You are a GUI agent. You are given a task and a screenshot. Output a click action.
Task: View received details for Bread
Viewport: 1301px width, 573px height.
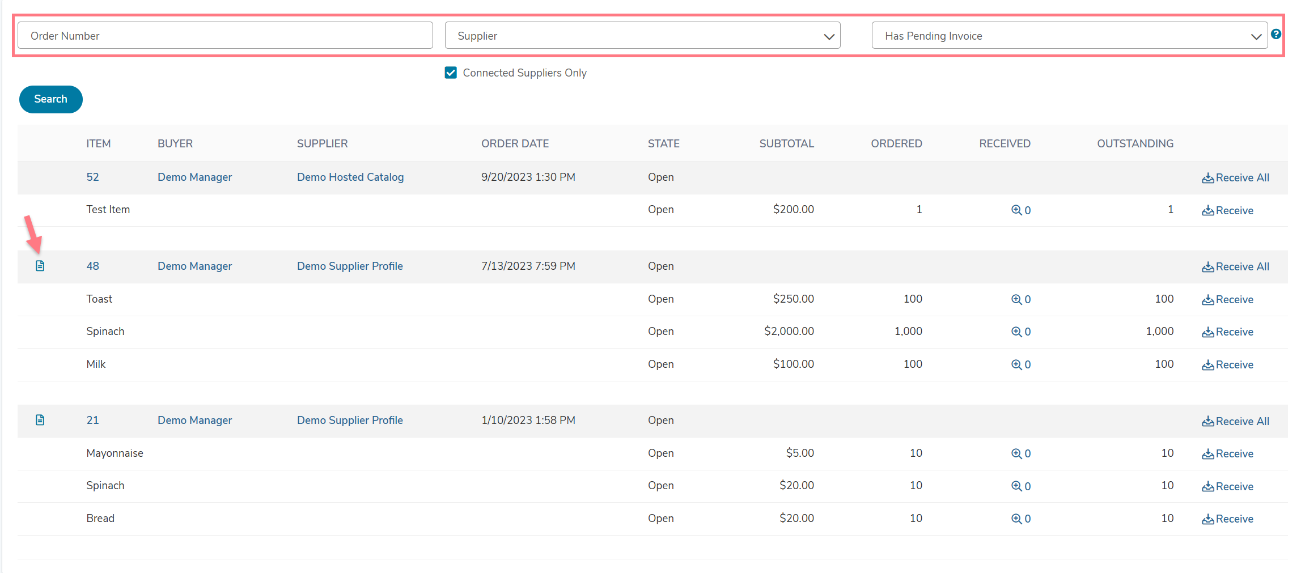click(1021, 519)
